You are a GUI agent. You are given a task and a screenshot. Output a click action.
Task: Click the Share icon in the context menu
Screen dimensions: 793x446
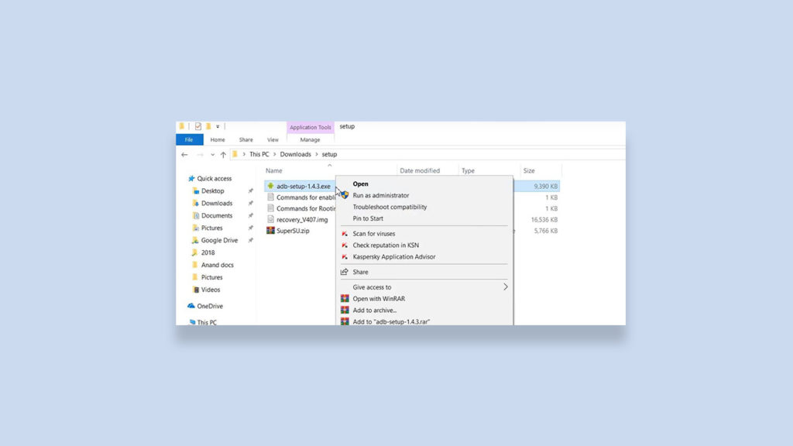pos(344,272)
